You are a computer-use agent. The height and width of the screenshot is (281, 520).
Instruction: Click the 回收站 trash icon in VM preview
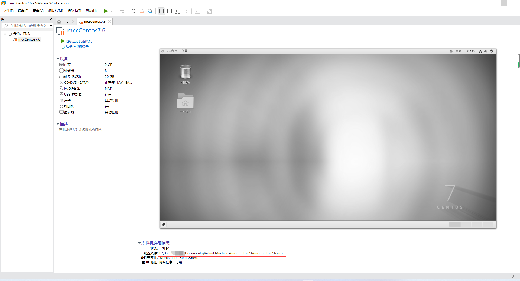(x=186, y=72)
